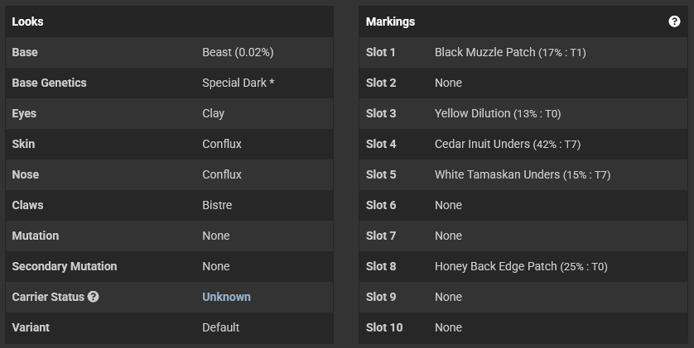The height and width of the screenshot is (348, 694).
Task: Click the Honey Back Edge Patch marking
Action: [x=521, y=266]
